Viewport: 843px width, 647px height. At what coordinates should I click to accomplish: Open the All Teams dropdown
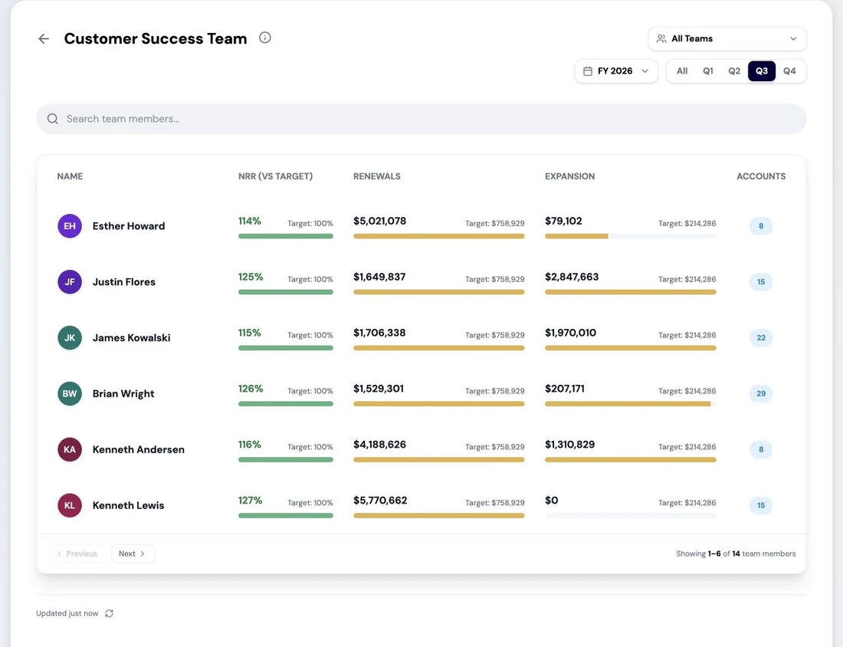[727, 39]
